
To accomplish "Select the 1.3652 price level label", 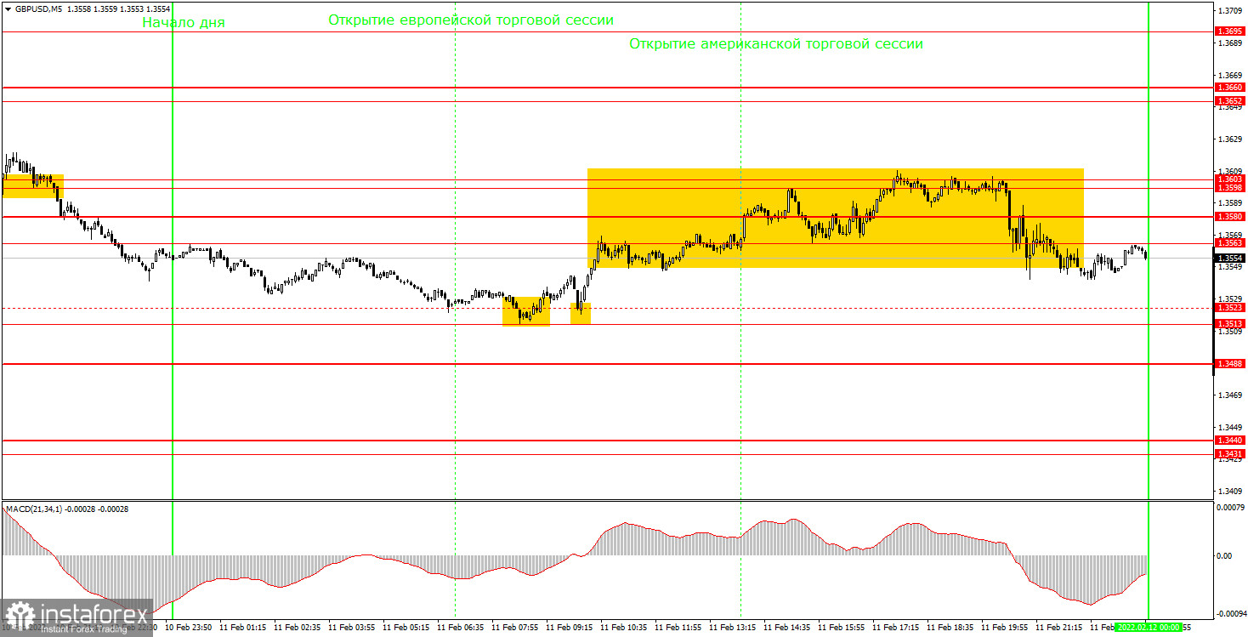I will pyautogui.click(x=1230, y=101).
